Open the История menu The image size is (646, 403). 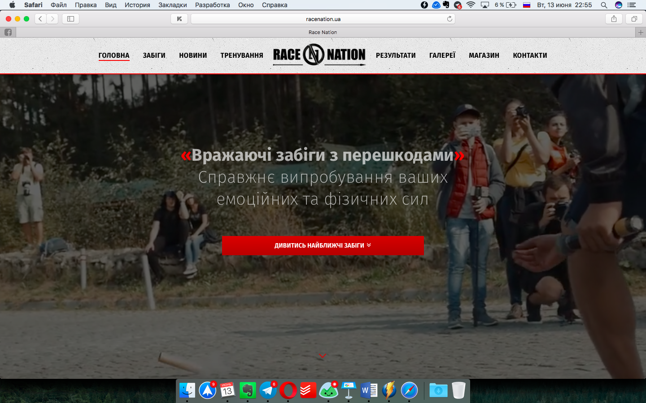point(137,5)
